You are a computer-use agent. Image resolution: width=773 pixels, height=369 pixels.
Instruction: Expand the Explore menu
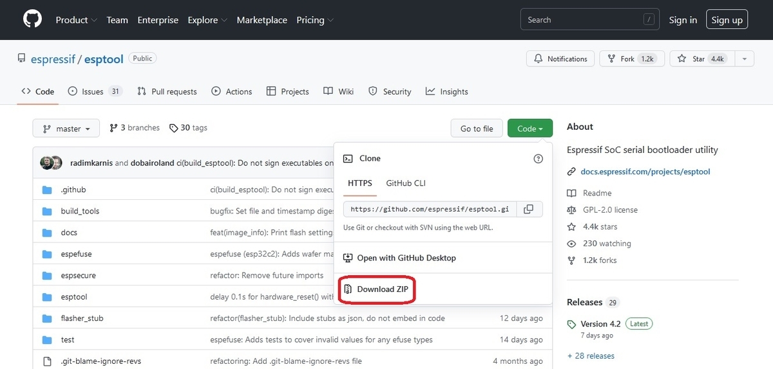tap(207, 20)
